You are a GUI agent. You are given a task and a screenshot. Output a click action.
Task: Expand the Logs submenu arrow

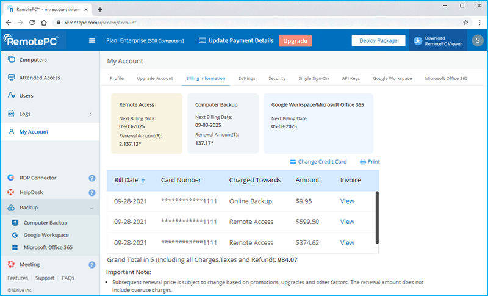point(91,114)
